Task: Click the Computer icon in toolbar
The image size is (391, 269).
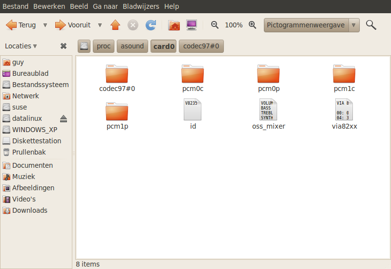Action: (192, 25)
